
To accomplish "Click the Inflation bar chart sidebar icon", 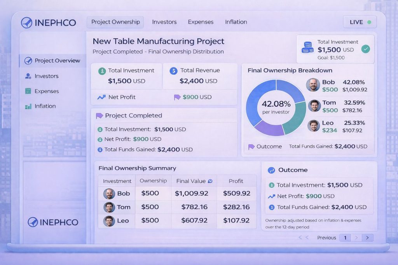I will click(28, 106).
